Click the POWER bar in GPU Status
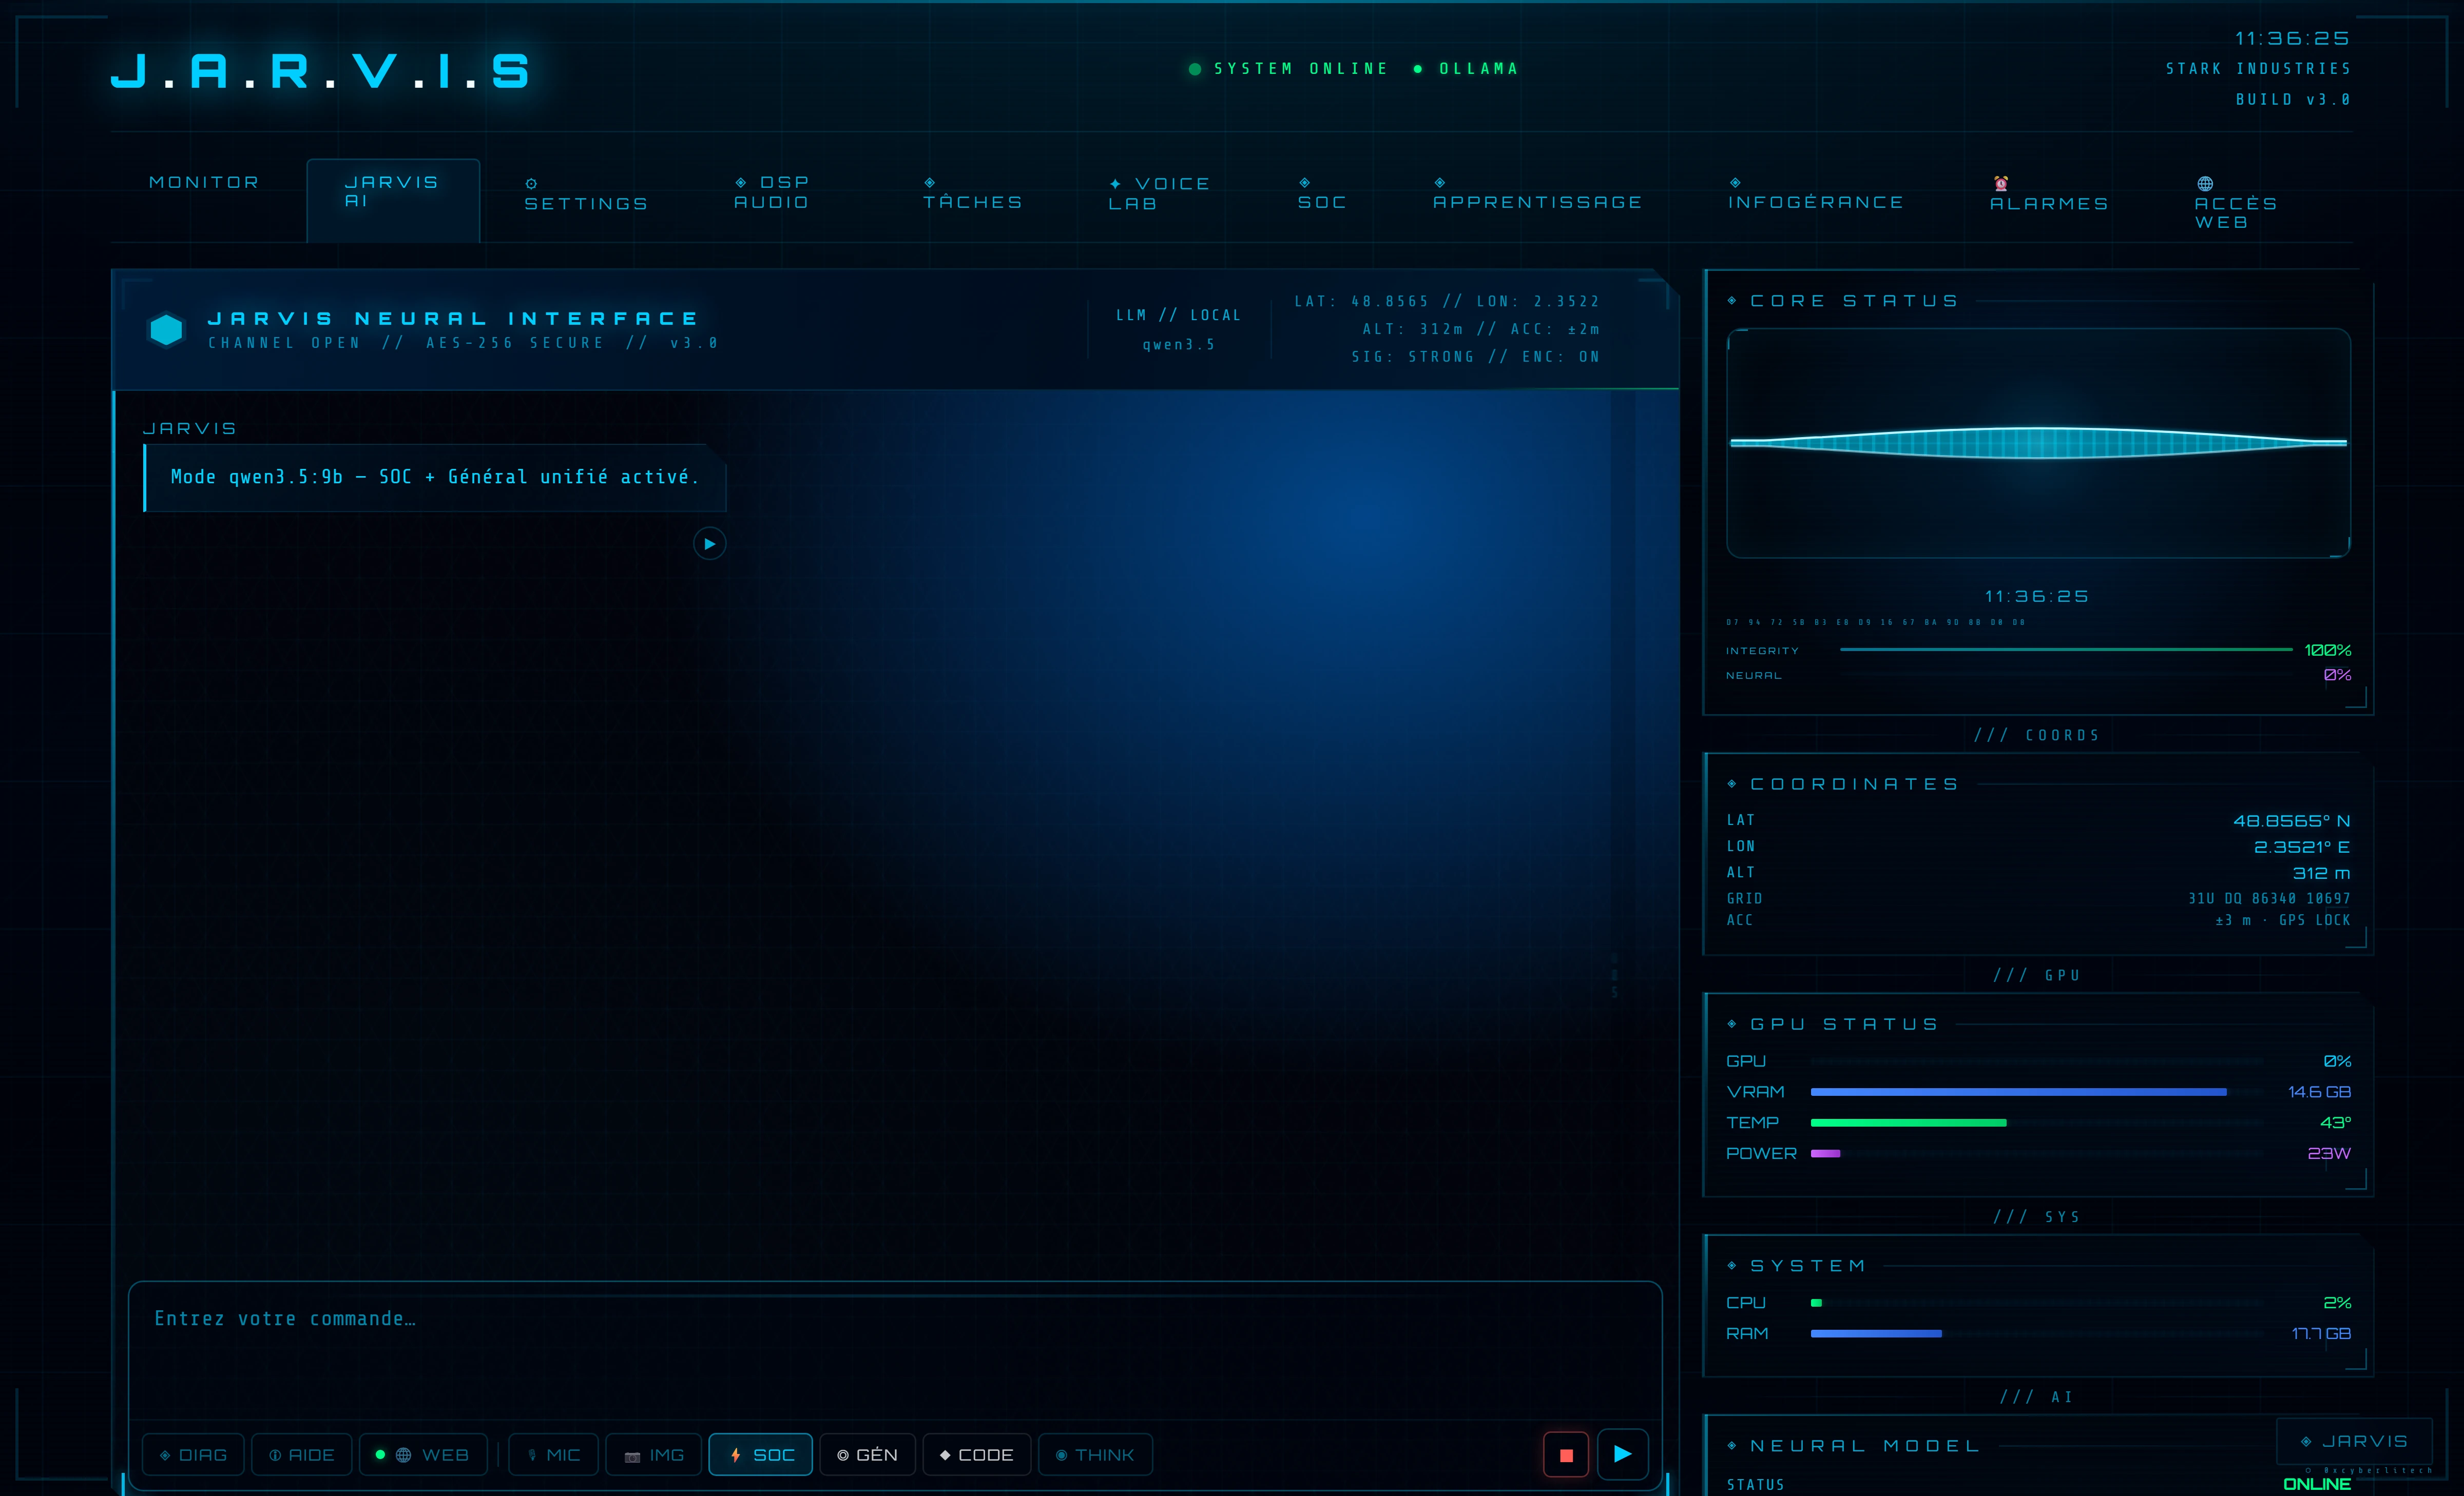The width and height of the screenshot is (2464, 1496). (x=2036, y=1153)
